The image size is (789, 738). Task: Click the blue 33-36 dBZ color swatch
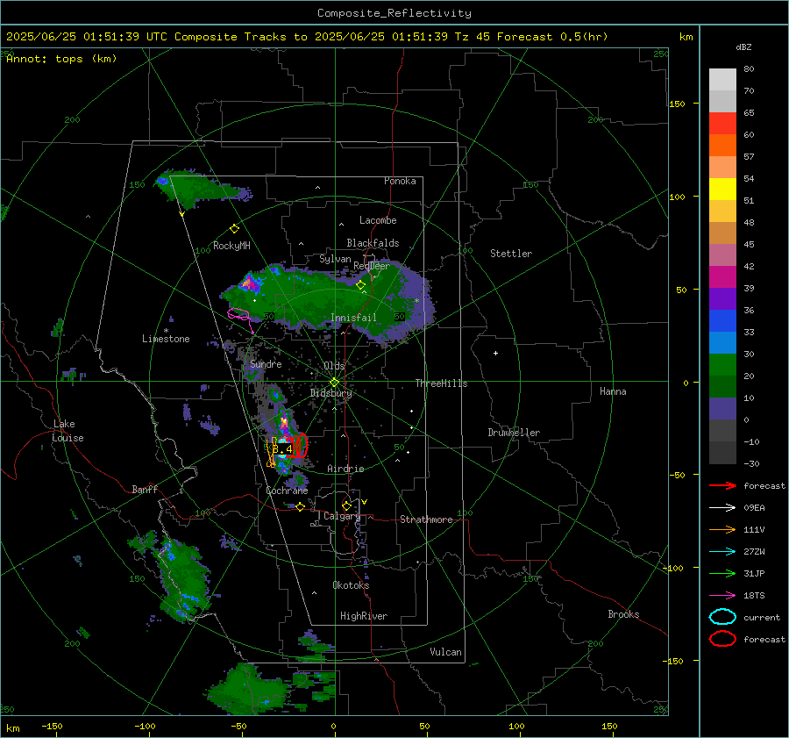tap(722, 321)
